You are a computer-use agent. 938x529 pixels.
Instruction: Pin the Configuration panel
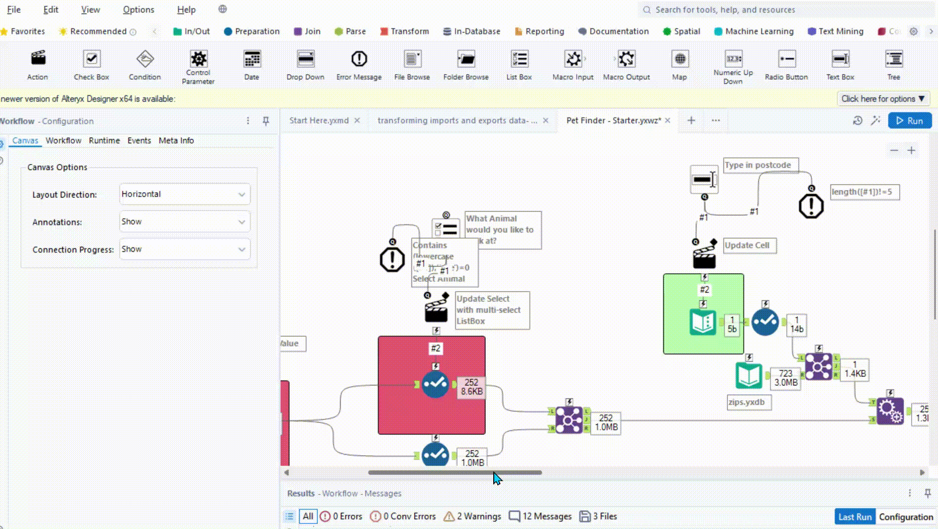click(x=266, y=121)
